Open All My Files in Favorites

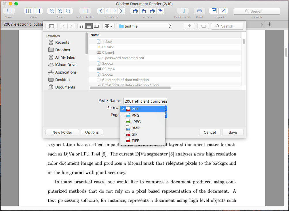click(61, 57)
